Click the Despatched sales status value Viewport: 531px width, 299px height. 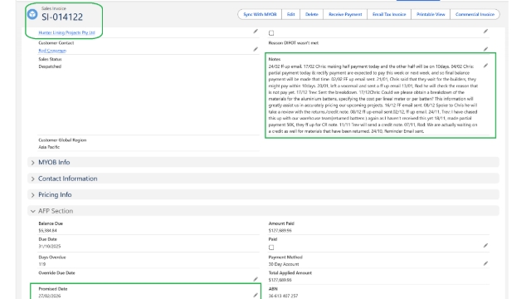[x=50, y=66]
